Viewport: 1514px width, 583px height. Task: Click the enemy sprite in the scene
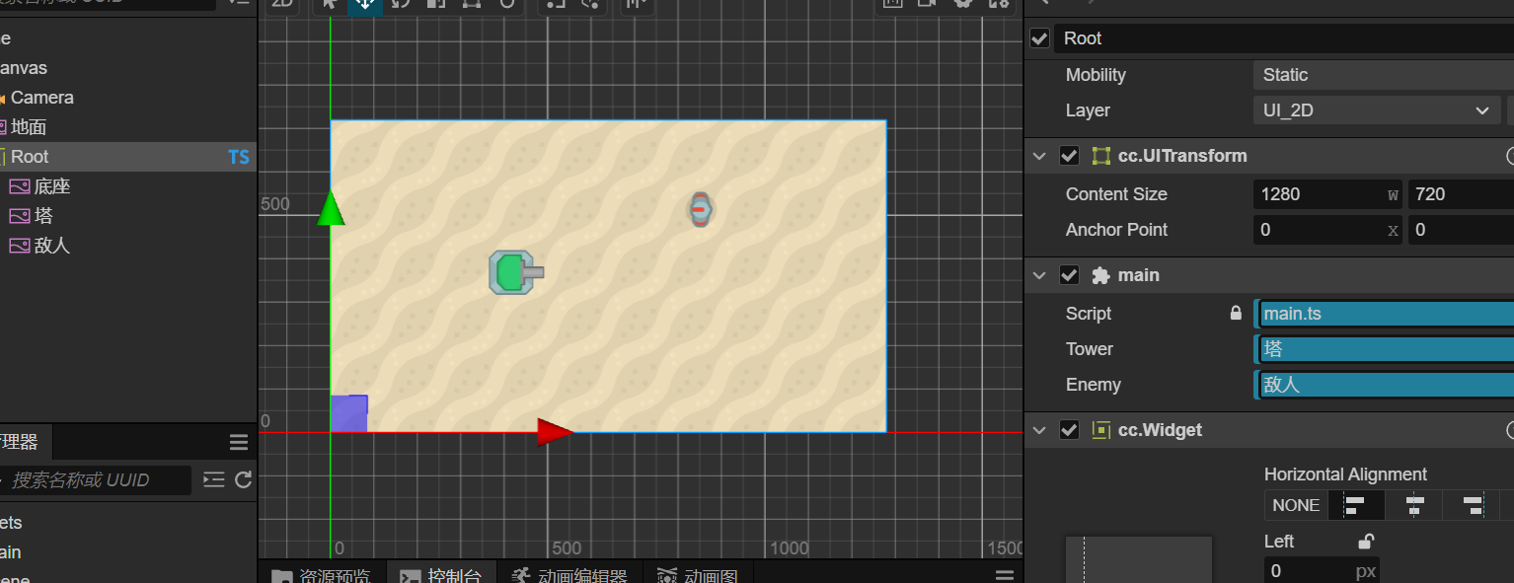pyautogui.click(x=700, y=209)
